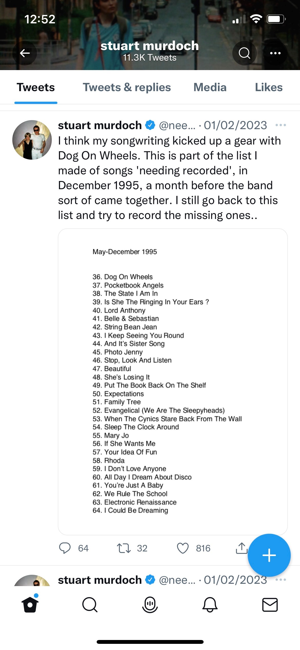300x650 pixels.
Task: Switch to the Likes tab
Action: [269, 87]
